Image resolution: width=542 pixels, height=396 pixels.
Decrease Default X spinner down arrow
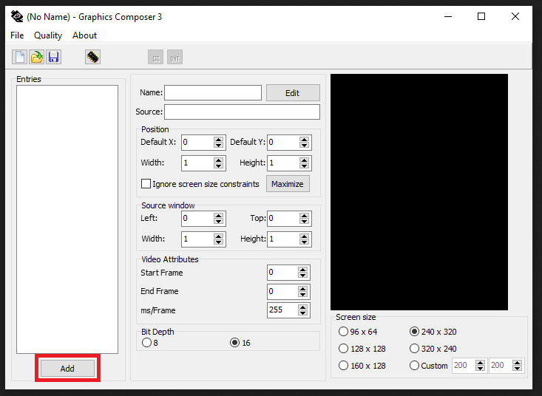click(x=218, y=146)
